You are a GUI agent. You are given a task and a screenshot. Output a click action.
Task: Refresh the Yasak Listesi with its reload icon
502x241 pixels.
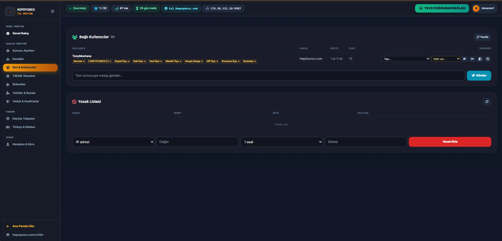(x=487, y=102)
